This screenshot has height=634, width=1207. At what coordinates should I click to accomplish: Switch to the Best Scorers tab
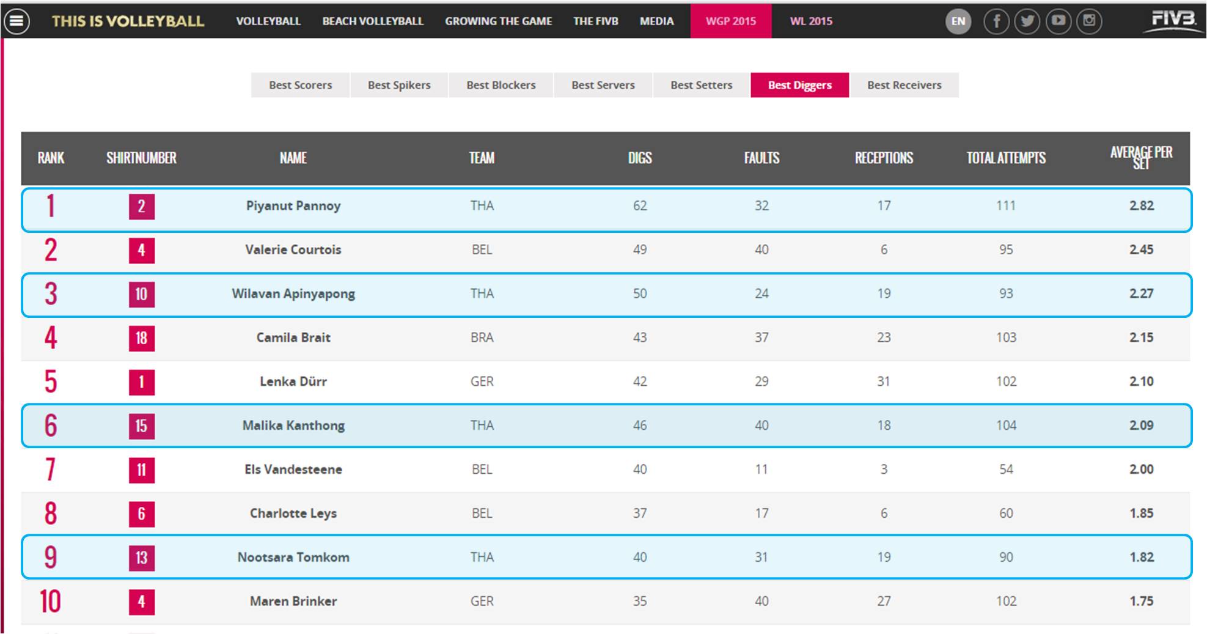[x=300, y=85]
